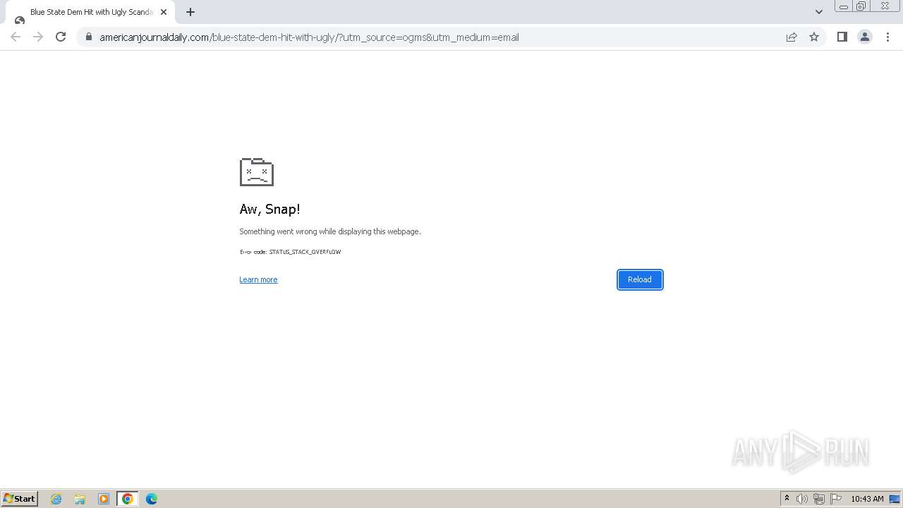Minimize the Chrome window
Image resolution: width=903 pixels, height=508 pixels.
(x=844, y=6)
